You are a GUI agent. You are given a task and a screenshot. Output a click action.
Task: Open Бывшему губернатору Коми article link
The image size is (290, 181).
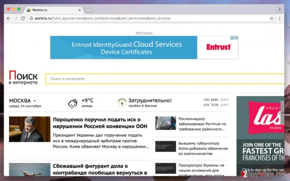(203, 148)
